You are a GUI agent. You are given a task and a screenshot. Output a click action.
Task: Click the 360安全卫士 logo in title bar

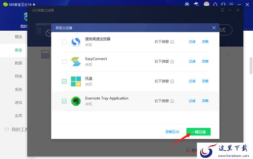(x=5, y=4)
